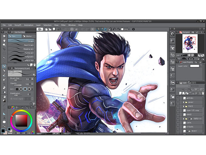Click the information (i) icon in toolbar
This screenshot has height=155, width=206.
pyautogui.click(x=133, y=29)
